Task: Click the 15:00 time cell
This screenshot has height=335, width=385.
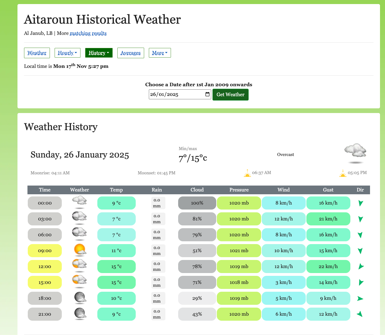Action: 45,282
